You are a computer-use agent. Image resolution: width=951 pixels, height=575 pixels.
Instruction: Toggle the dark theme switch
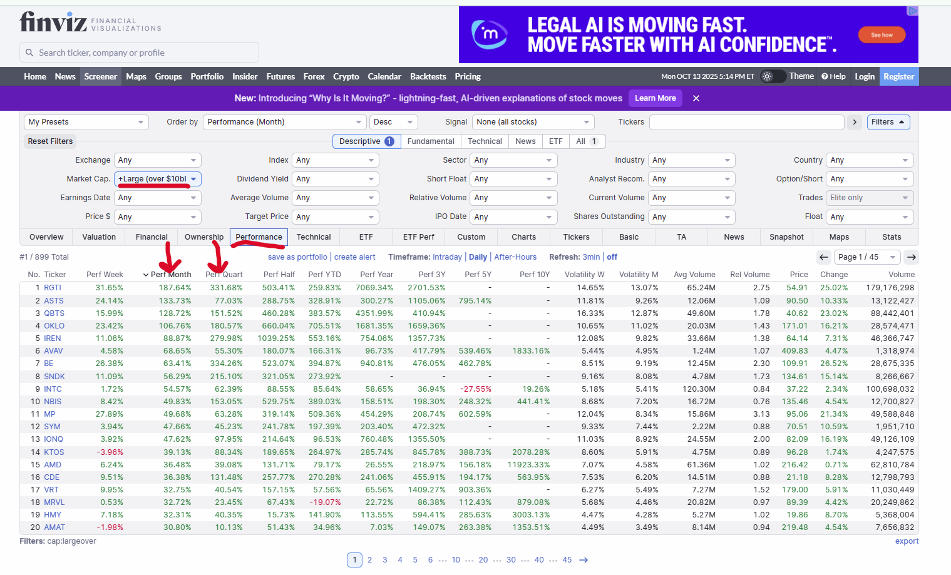point(772,76)
